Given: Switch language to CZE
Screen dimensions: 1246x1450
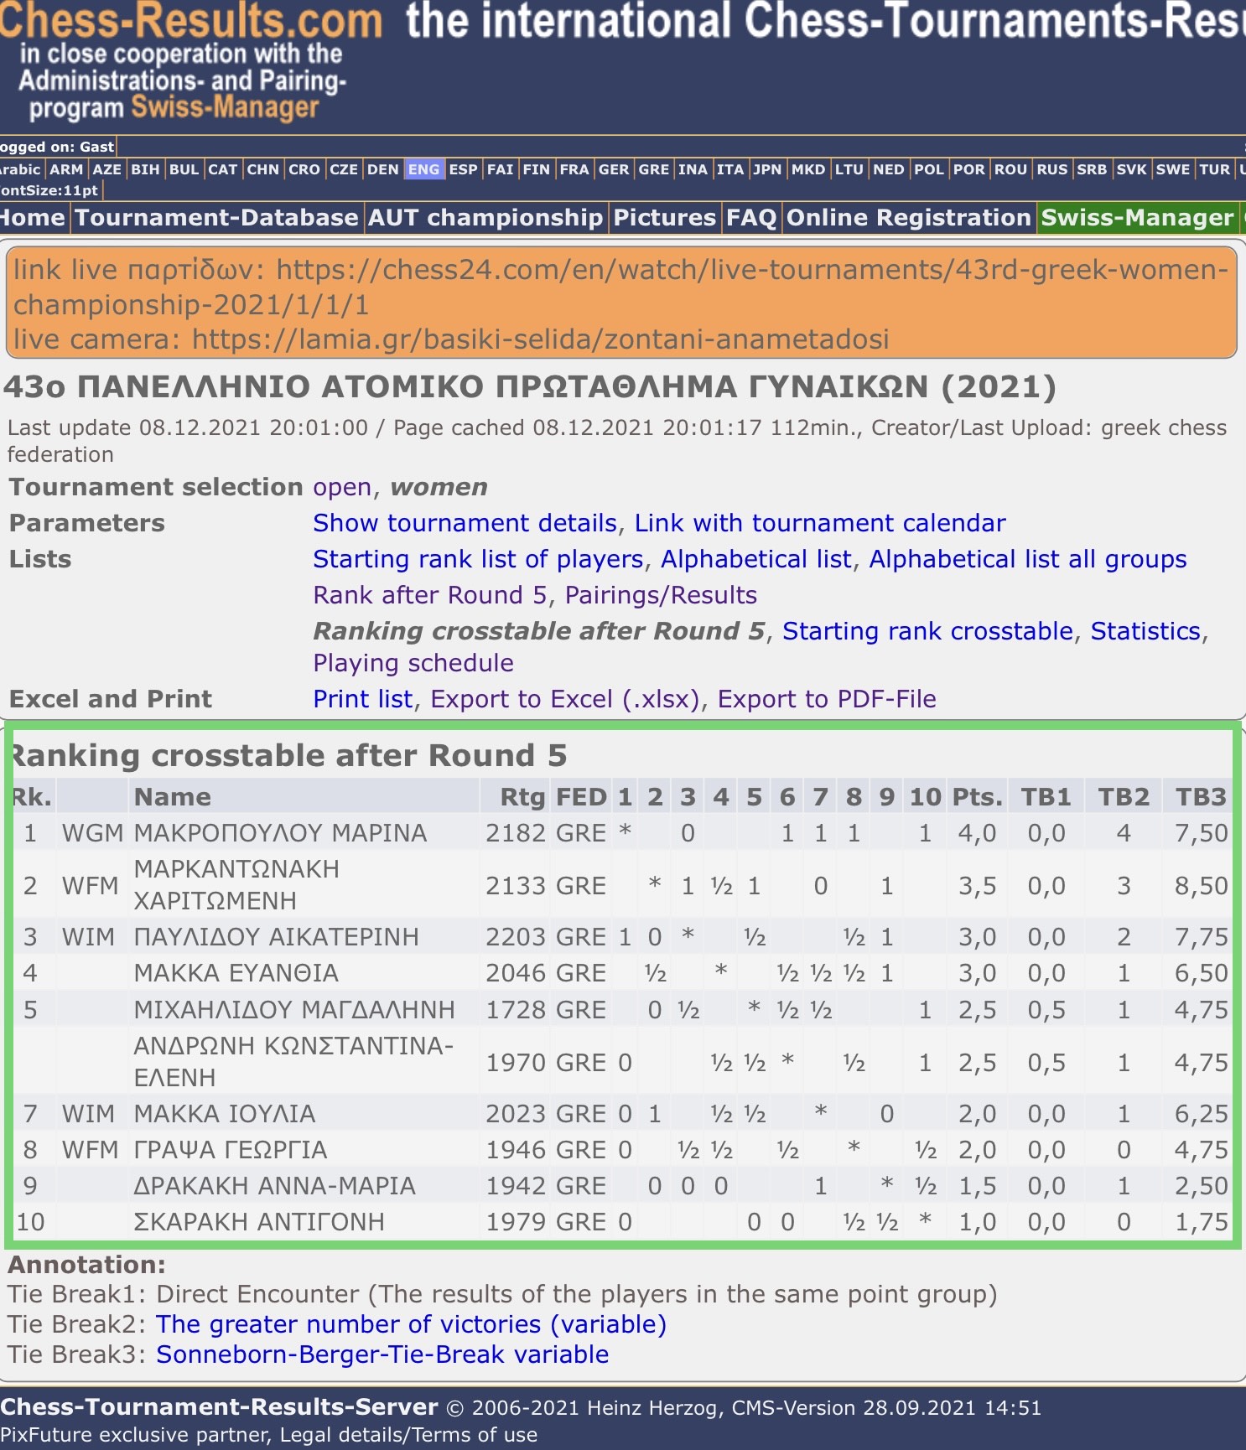Looking at the screenshot, I should click(344, 169).
